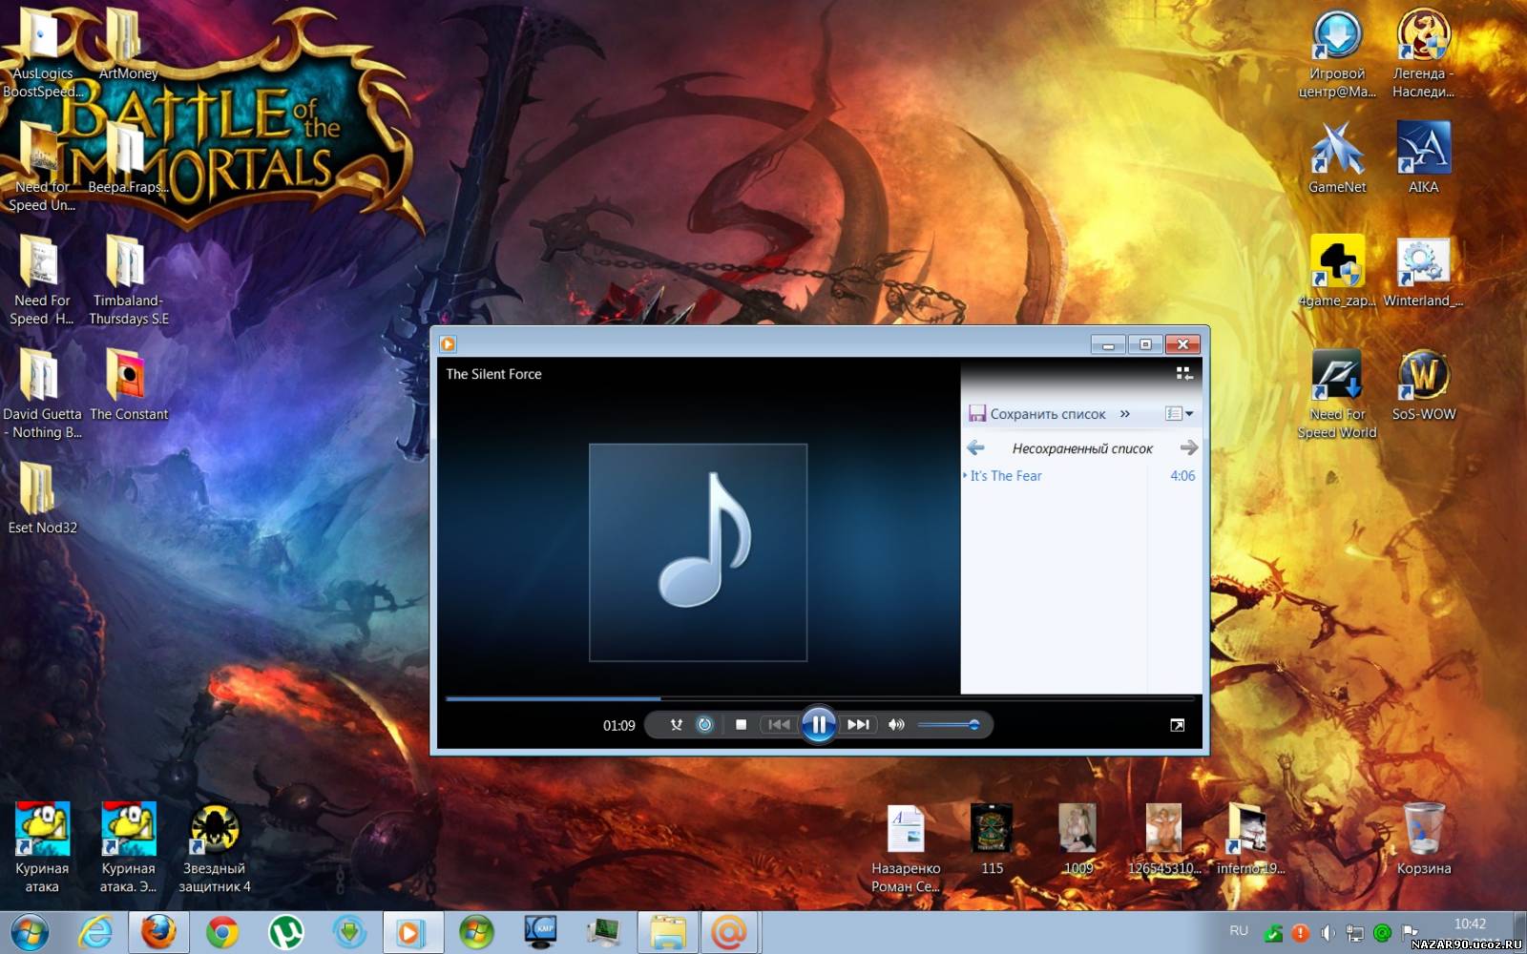Launch the GameNet shortcut
Viewport: 1527px width, 954px height.
tap(1337, 158)
